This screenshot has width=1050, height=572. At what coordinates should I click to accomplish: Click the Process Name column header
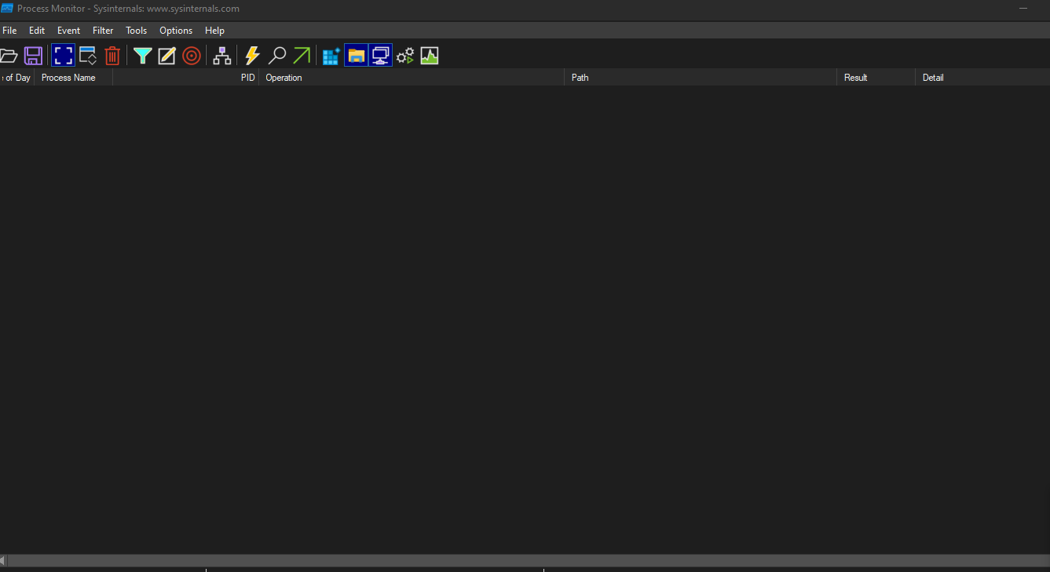coord(68,78)
